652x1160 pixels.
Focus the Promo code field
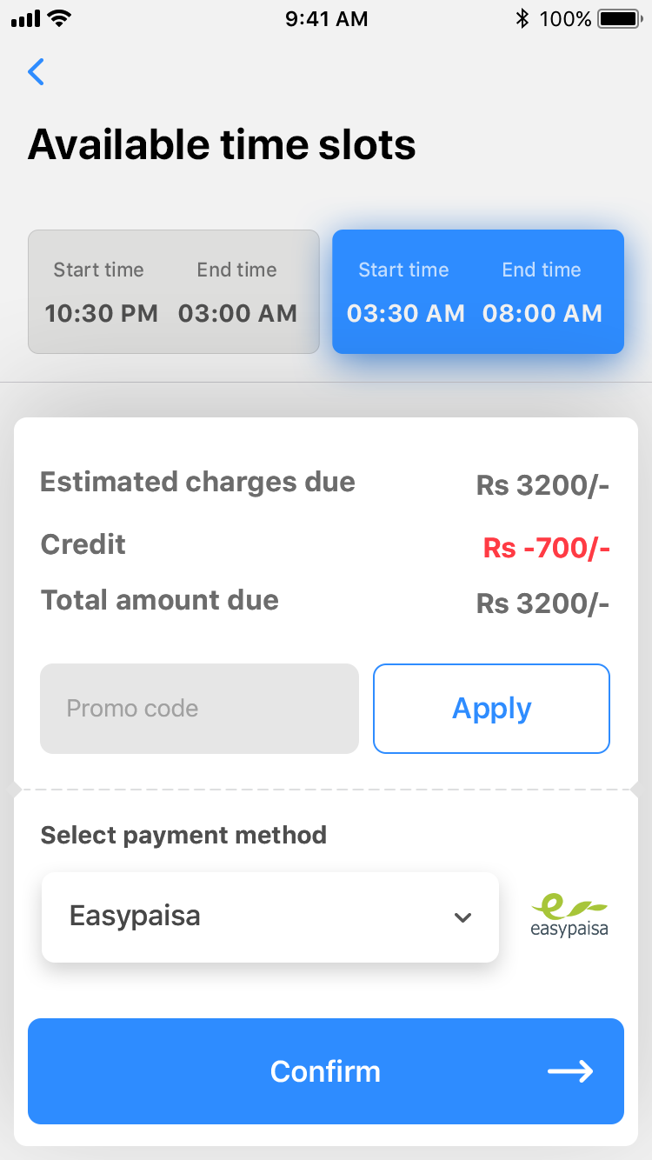[199, 709]
